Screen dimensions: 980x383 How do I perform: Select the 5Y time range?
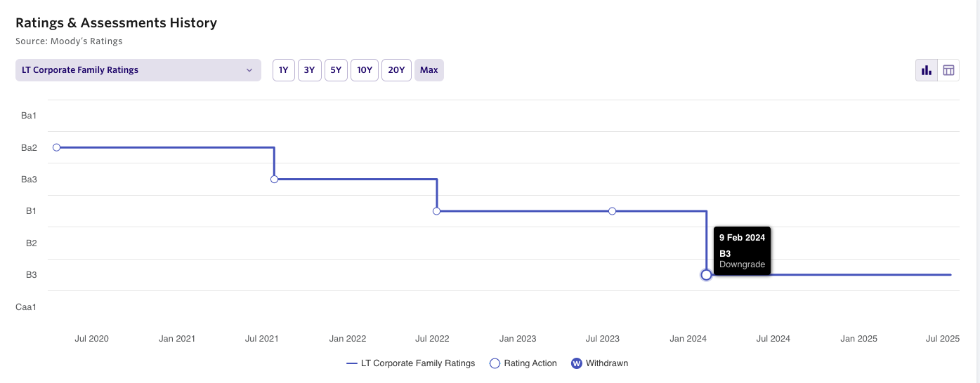[336, 70]
